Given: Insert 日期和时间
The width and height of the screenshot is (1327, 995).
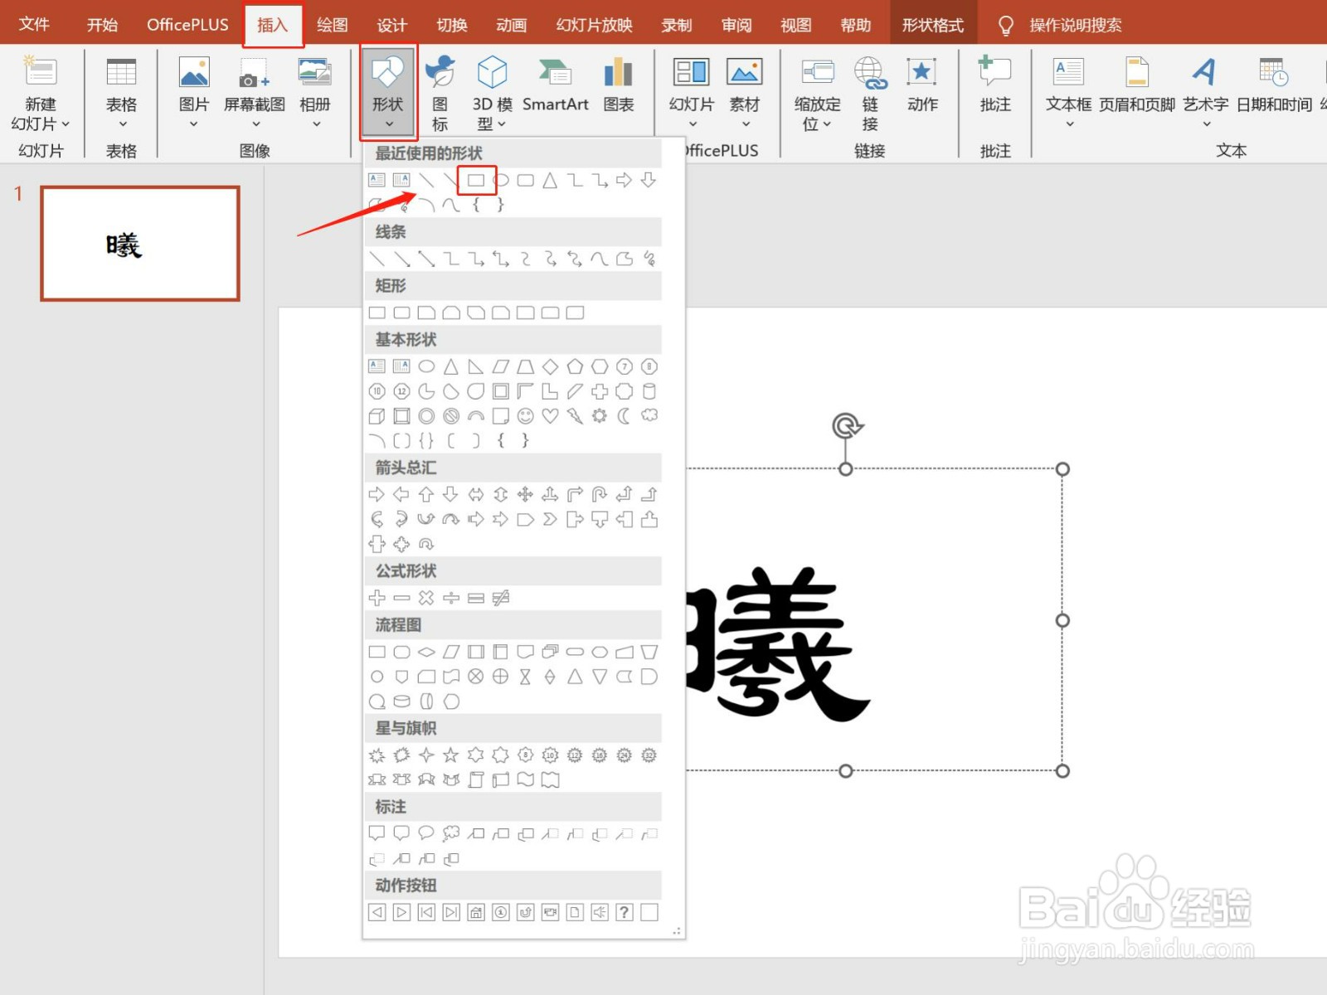Looking at the screenshot, I should (x=1275, y=83).
